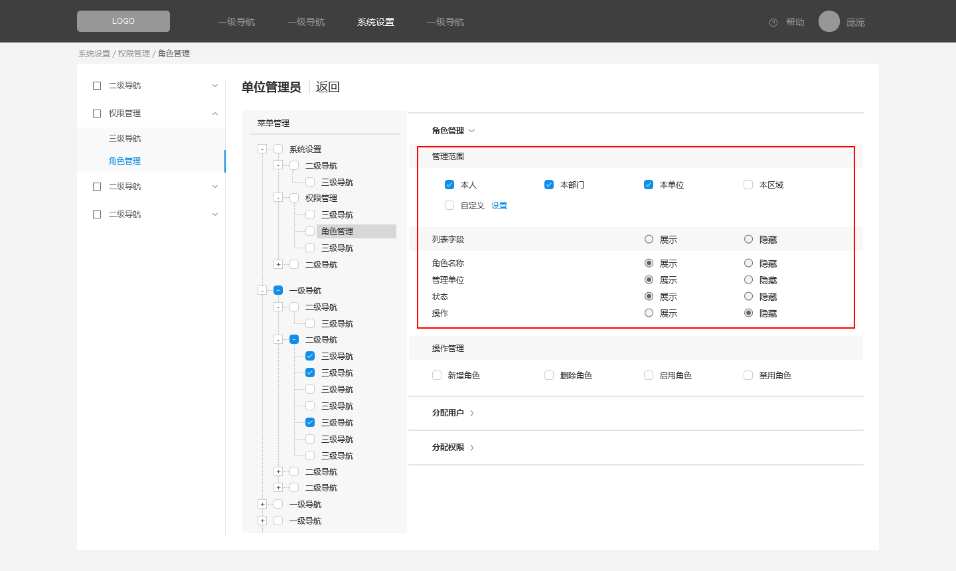The height and width of the screenshot is (571, 956).
Task: Select 隐藏 radio for 管理单位
Action: pyautogui.click(x=748, y=280)
